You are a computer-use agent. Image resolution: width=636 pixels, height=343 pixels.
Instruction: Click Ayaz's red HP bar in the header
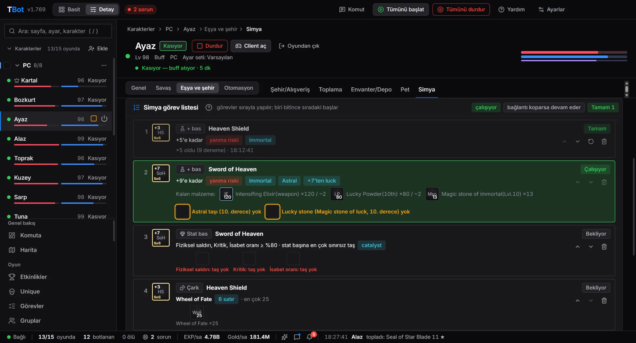[574, 52]
